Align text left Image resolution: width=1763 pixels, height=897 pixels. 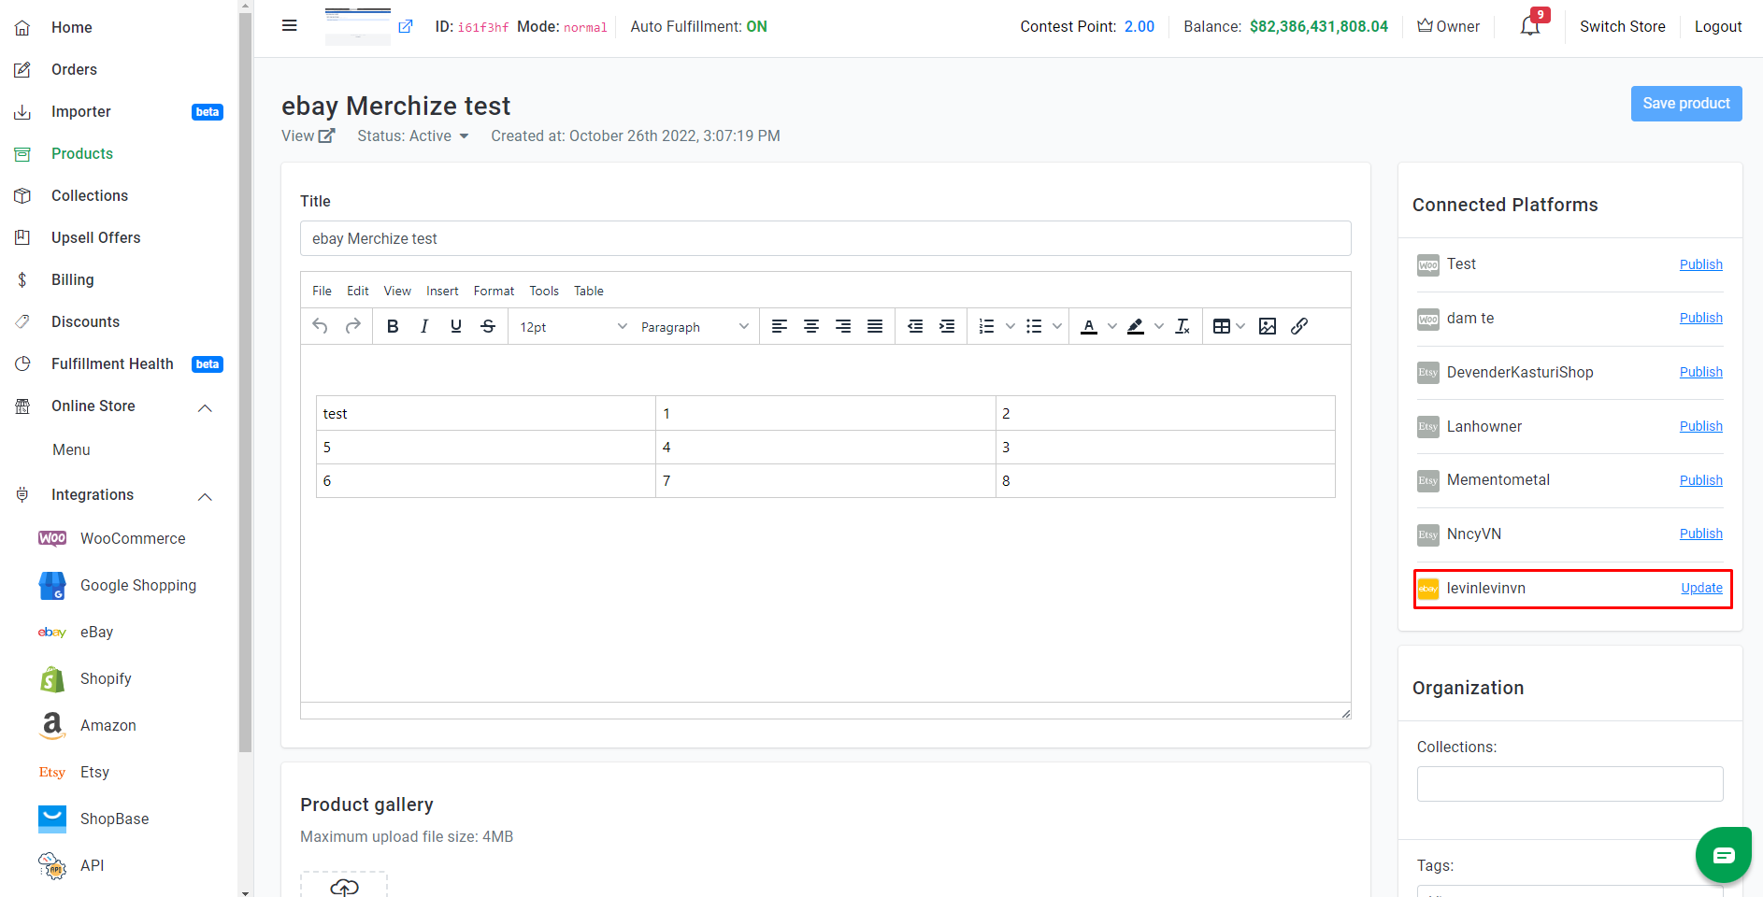(x=780, y=326)
